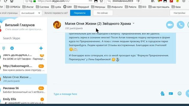Dismiss translation with Не сейчас
Screen dimensions: 189x106
pos(103,13)
